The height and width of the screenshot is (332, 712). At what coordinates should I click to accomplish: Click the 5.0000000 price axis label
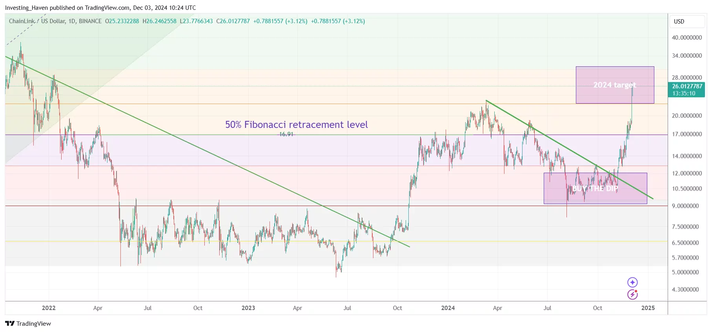coord(685,272)
